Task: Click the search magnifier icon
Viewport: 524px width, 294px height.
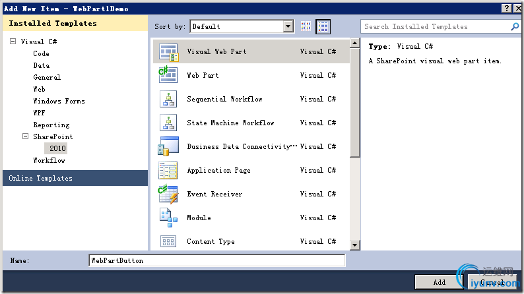Action: [x=515, y=26]
